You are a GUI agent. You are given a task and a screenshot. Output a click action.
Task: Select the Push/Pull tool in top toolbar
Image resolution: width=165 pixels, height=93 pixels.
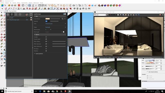24,9
